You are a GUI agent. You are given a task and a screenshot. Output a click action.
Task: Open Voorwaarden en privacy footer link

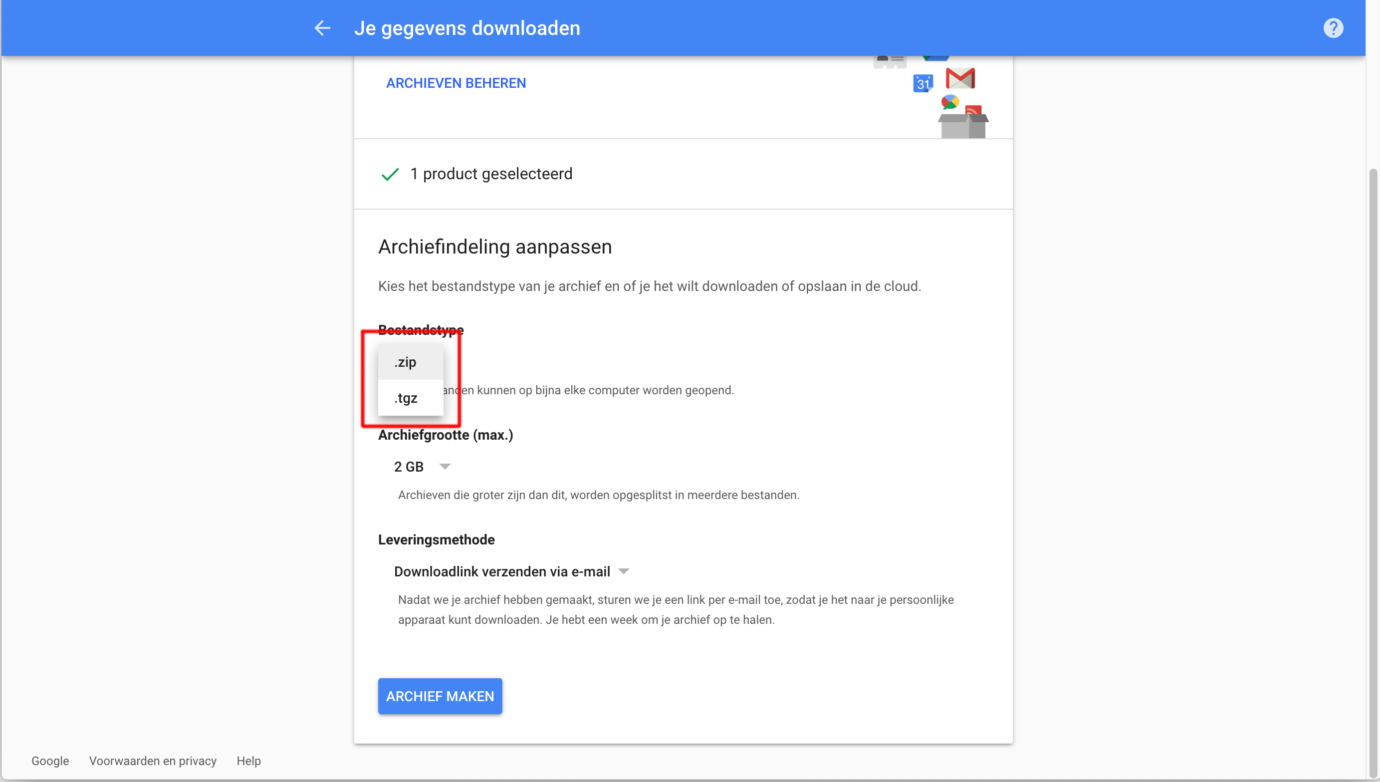tap(153, 761)
